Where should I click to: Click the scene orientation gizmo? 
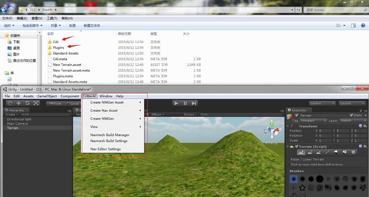click(x=272, y=130)
